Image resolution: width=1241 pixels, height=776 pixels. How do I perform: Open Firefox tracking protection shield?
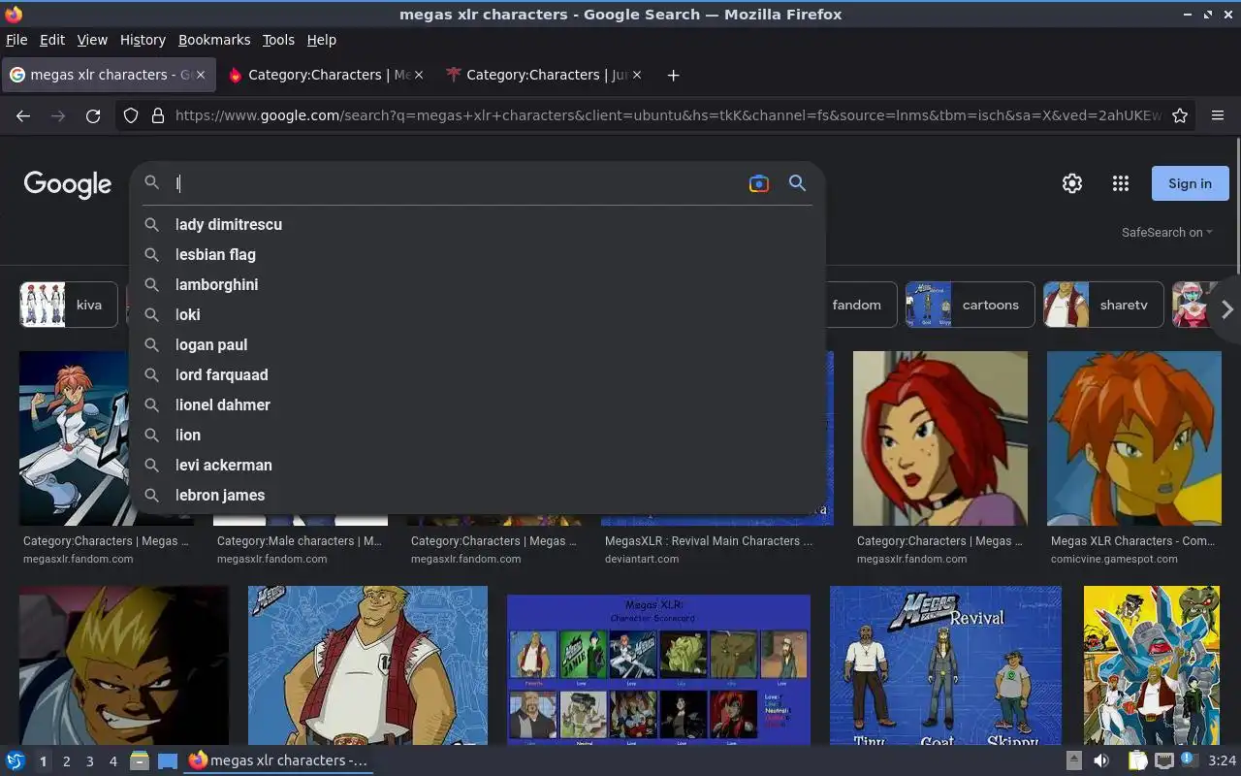[x=131, y=115]
